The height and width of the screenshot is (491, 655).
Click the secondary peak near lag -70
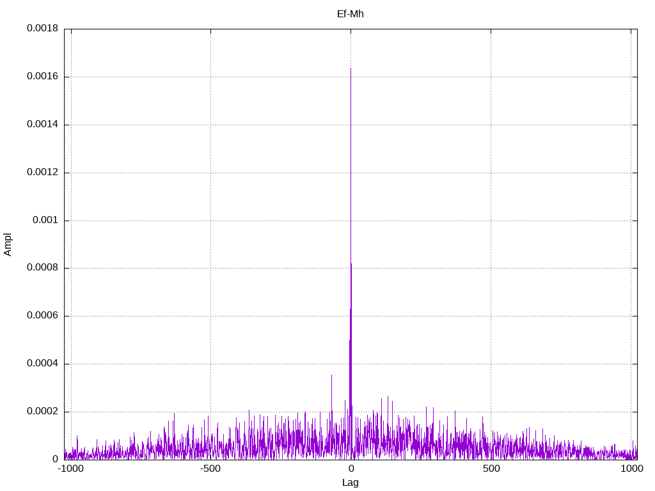[332, 375]
